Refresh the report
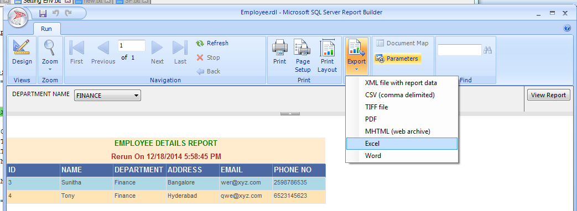This screenshot has width=577, height=211. [x=212, y=44]
